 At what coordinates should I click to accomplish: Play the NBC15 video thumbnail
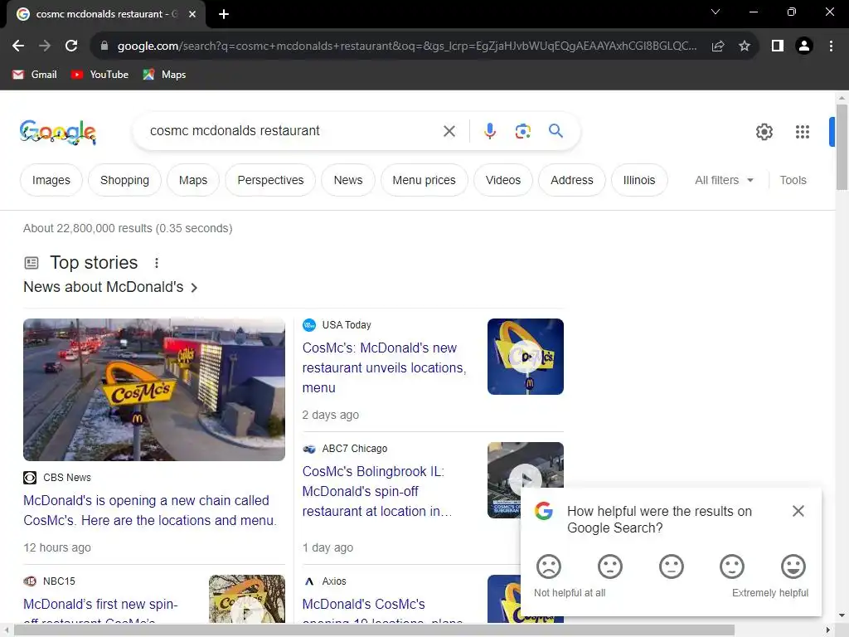click(x=247, y=599)
